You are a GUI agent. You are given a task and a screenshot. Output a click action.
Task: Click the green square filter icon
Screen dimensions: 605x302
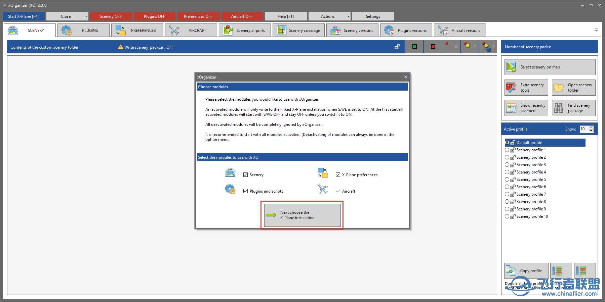pyautogui.click(x=414, y=47)
